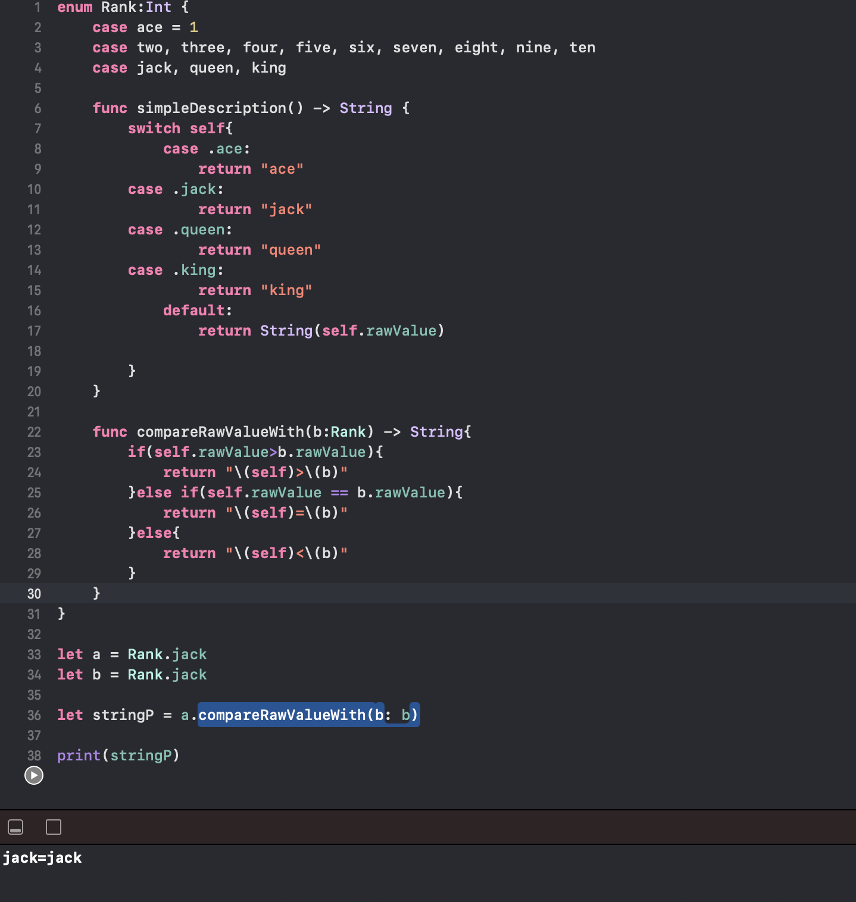Select the console output "jack=jack"
Screen dimensions: 856x902
[42, 858]
